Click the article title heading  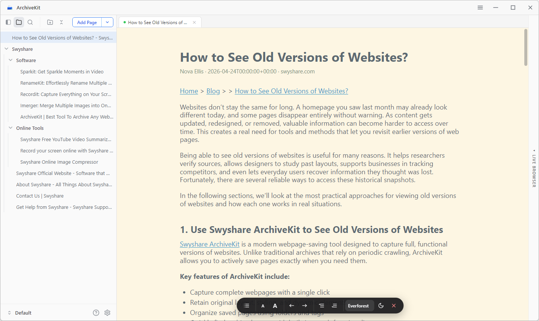(x=294, y=57)
